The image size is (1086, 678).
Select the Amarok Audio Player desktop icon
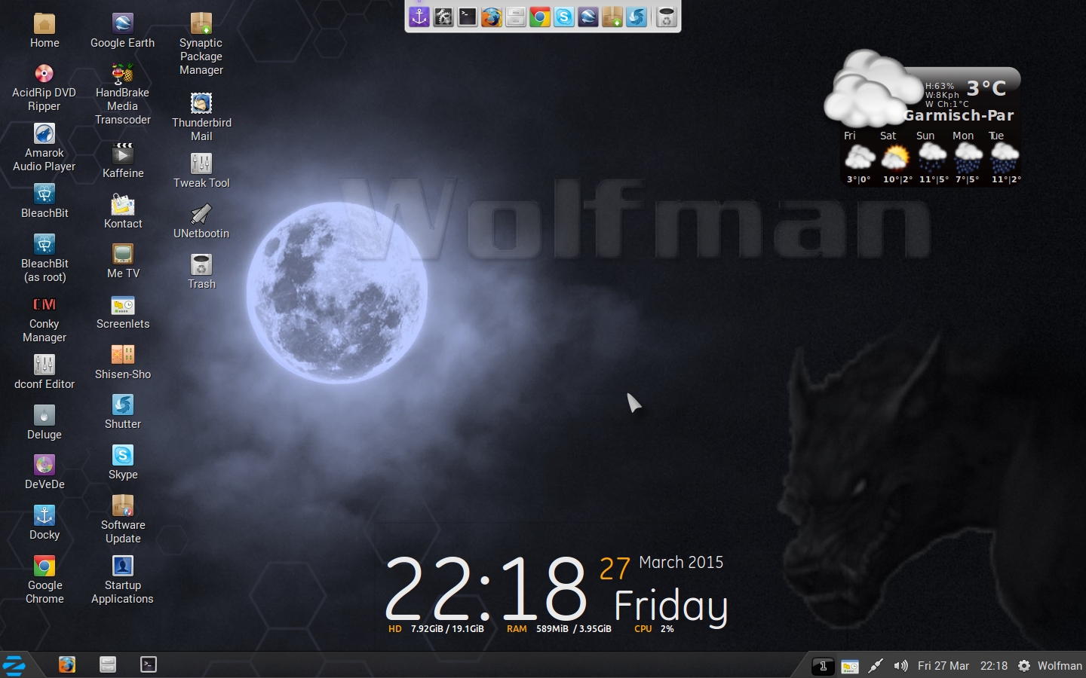tap(44, 134)
